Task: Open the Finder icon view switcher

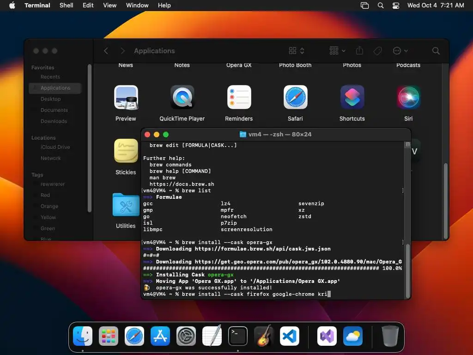Action: (x=296, y=51)
